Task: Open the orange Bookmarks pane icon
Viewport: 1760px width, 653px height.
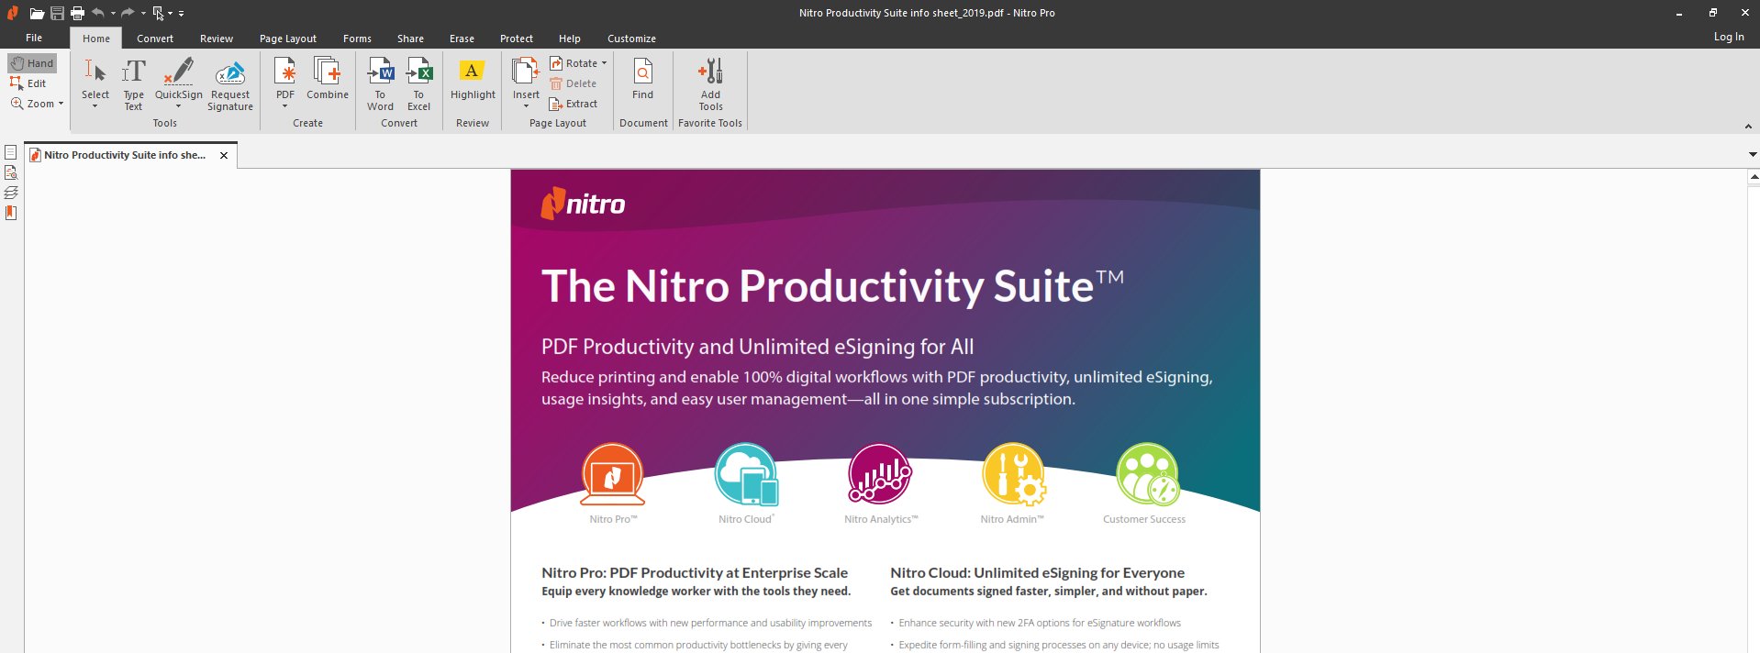Action: point(11,213)
